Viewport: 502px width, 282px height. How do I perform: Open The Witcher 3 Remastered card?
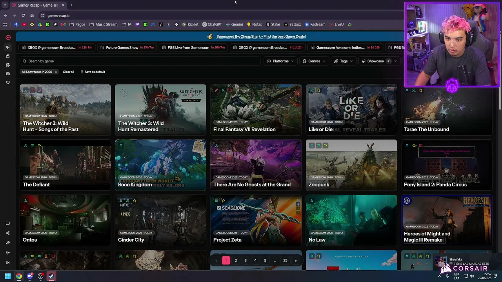(x=160, y=110)
